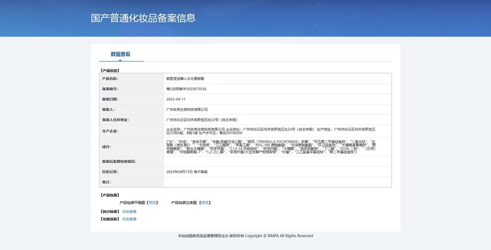Screen dimensions: 491x250
Task: Click the 历史记录 row label
Action: 110,172
